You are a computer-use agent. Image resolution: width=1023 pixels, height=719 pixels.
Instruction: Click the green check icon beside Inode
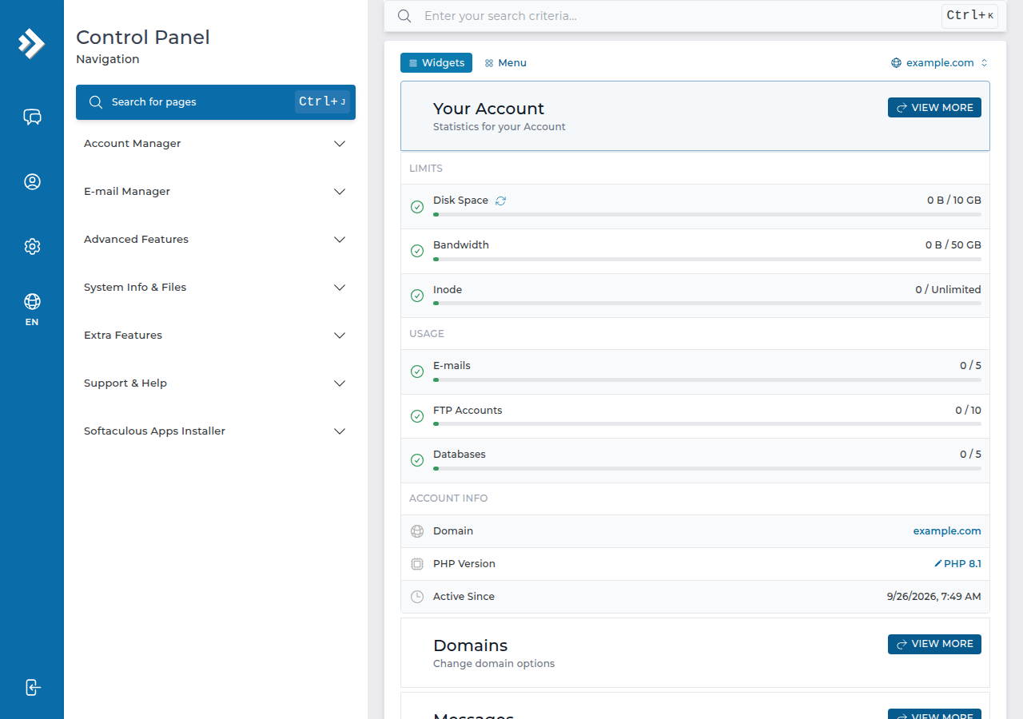click(417, 296)
